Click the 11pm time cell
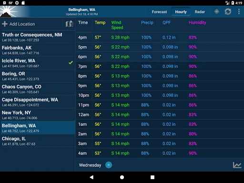The image size is (244, 183). click(x=83, y=105)
